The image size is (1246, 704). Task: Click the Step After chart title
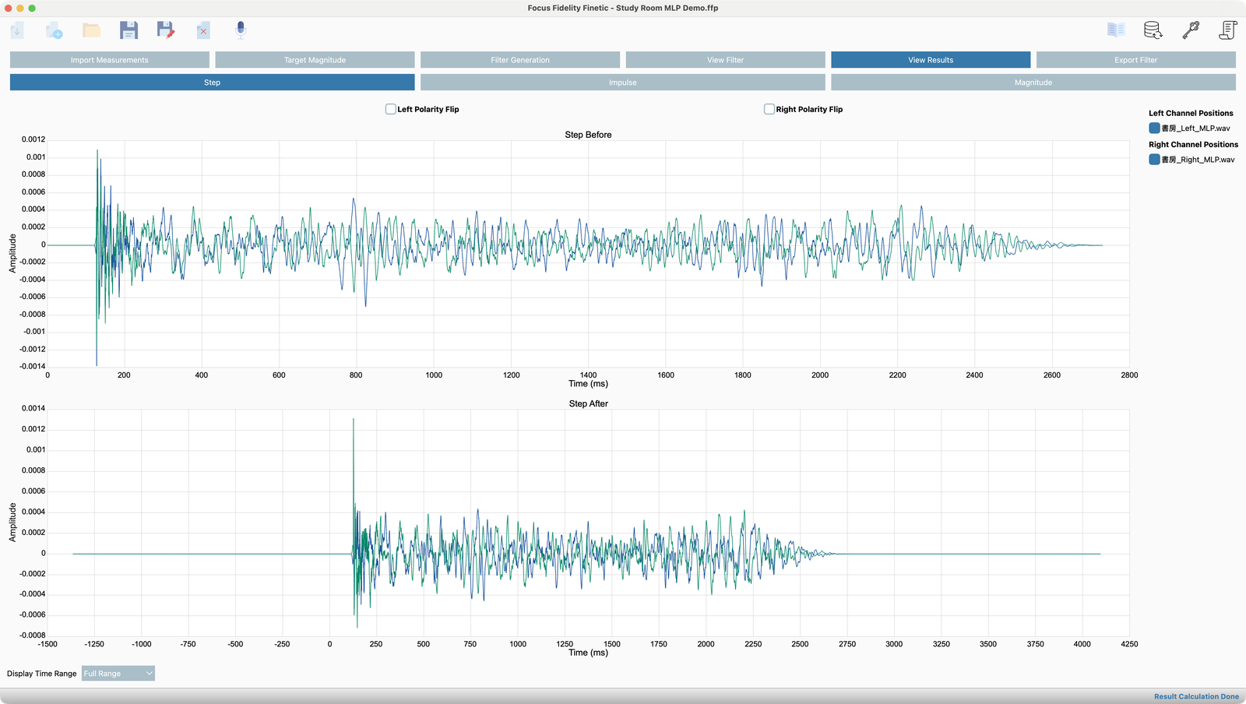(x=588, y=403)
